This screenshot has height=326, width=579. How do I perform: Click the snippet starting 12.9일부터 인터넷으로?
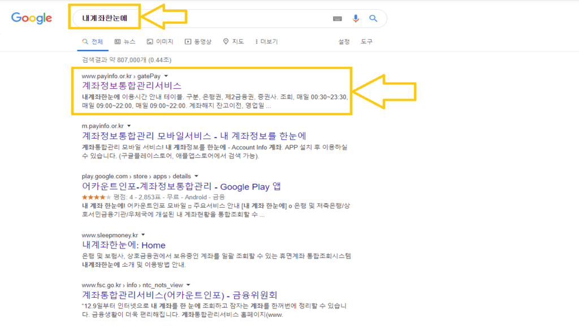pyautogui.click(x=214, y=310)
